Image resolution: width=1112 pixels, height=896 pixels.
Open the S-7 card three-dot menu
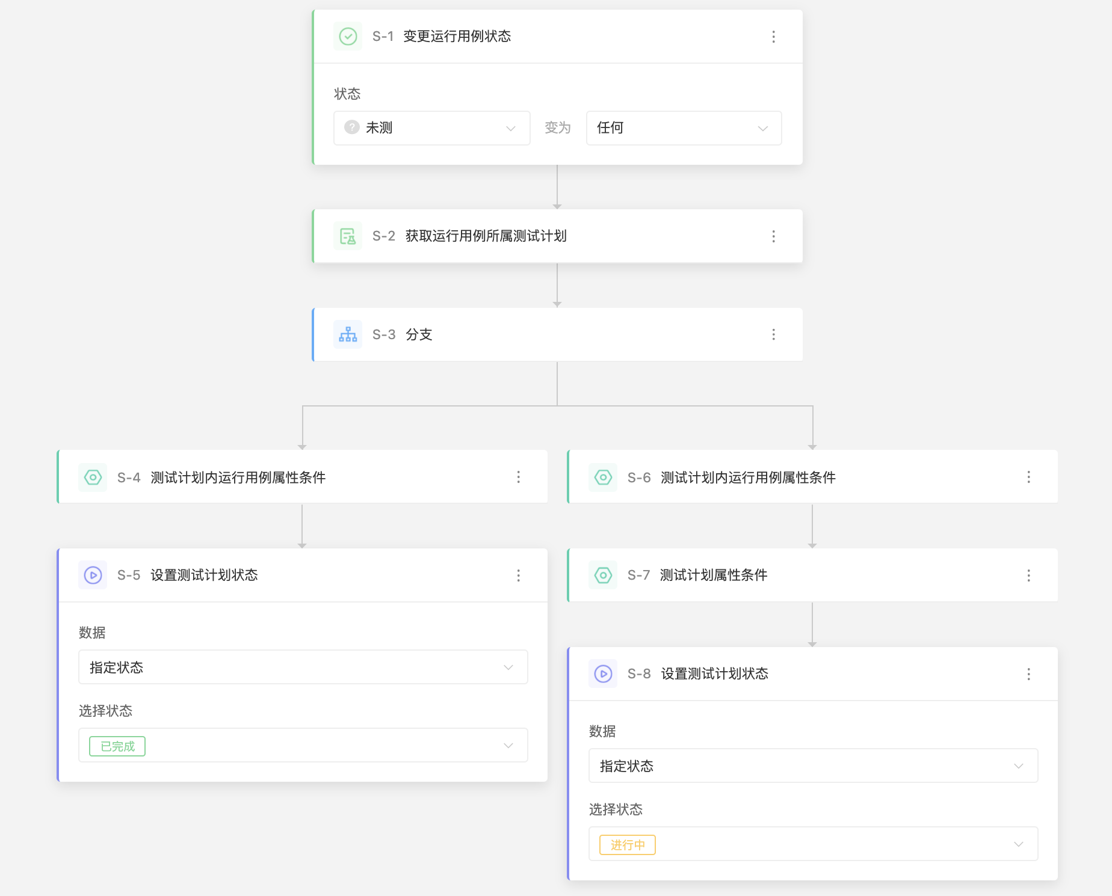pos(1028,575)
